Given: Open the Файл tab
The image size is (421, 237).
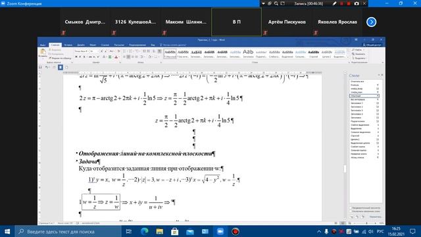Looking at the screenshot, I should pos(43,45).
